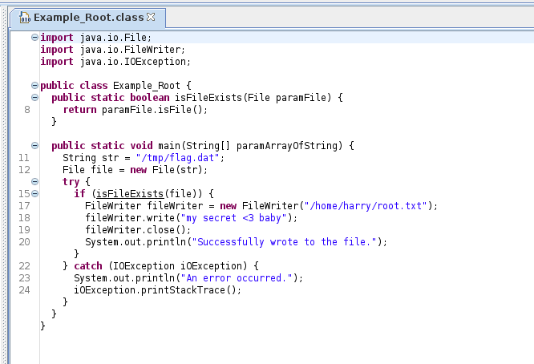The height and width of the screenshot is (364, 534).
Task: Click the "Successfully wrote to the file." string
Action: pos(285,242)
